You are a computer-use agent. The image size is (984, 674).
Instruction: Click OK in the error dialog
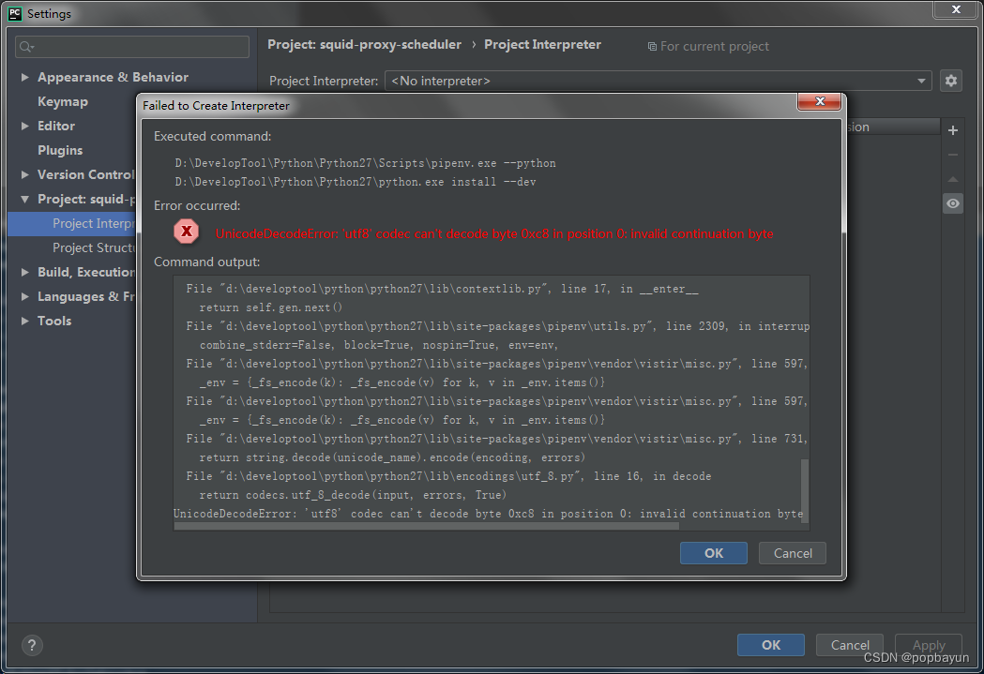click(714, 553)
